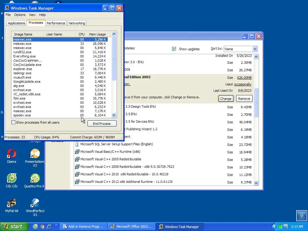Open the Opera desktop shortcut
The width and height of the screenshot is (308, 231).
tap(11, 156)
